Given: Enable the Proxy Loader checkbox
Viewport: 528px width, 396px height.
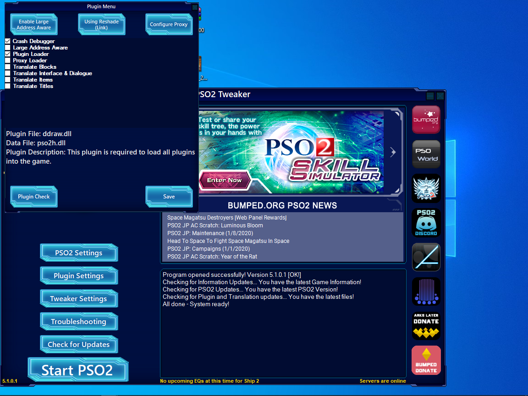Looking at the screenshot, I should (x=8, y=60).
